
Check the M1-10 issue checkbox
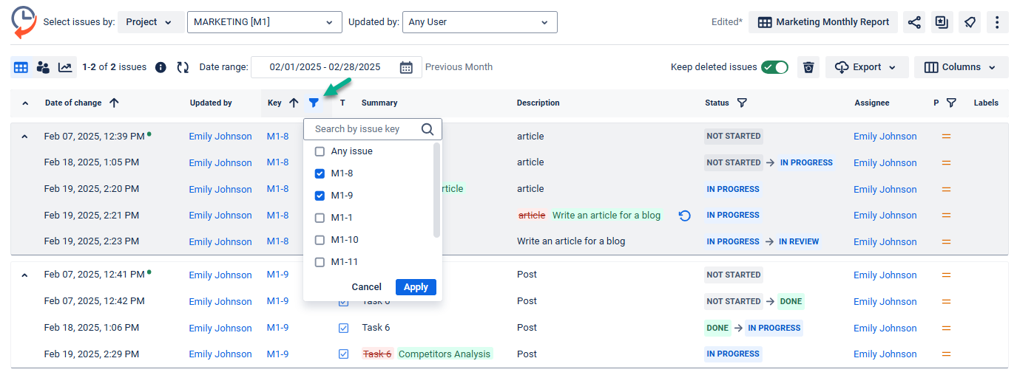tap(320, 240)
